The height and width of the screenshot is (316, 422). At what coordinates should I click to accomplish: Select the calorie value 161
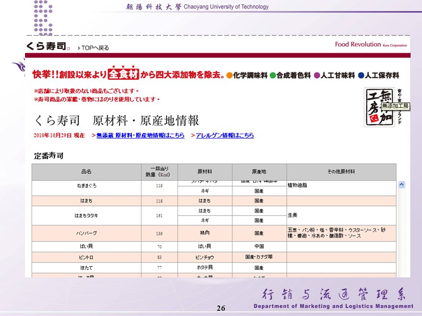pyautogui.click(x=159, y=215)
